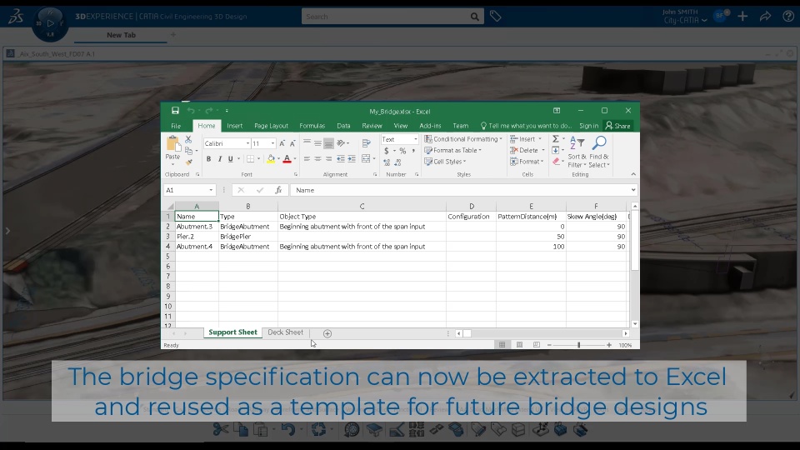Viewport: 800px width, 450px height.
Task: Click the Tell me what you want to do box
Action: click(x=526, y=126)
